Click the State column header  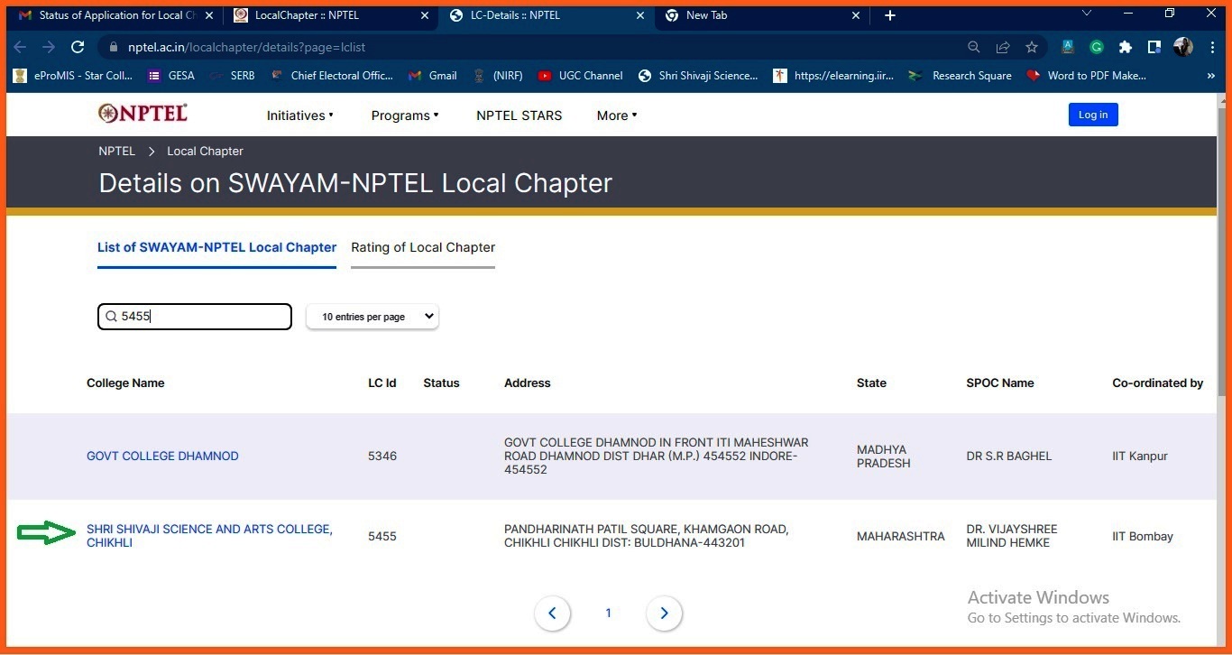pyautogui.click(x=871, y=383)
